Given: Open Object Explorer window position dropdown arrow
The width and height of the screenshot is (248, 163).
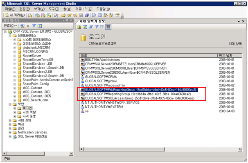Looking at the screenshot, I should point(63,20).
